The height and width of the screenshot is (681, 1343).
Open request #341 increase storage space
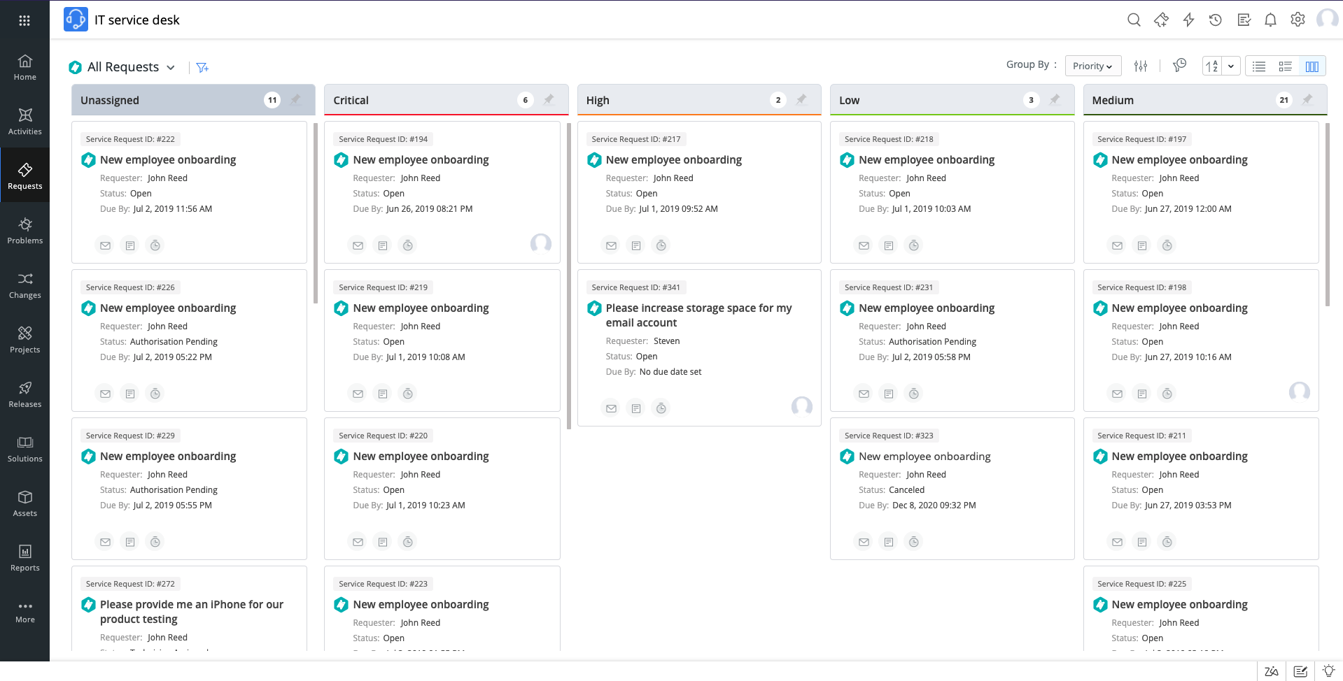point(698,315)
